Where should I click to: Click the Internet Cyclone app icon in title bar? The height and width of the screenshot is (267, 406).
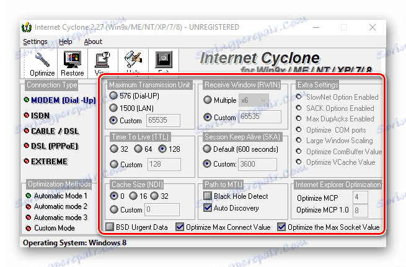tap(27, 27)
